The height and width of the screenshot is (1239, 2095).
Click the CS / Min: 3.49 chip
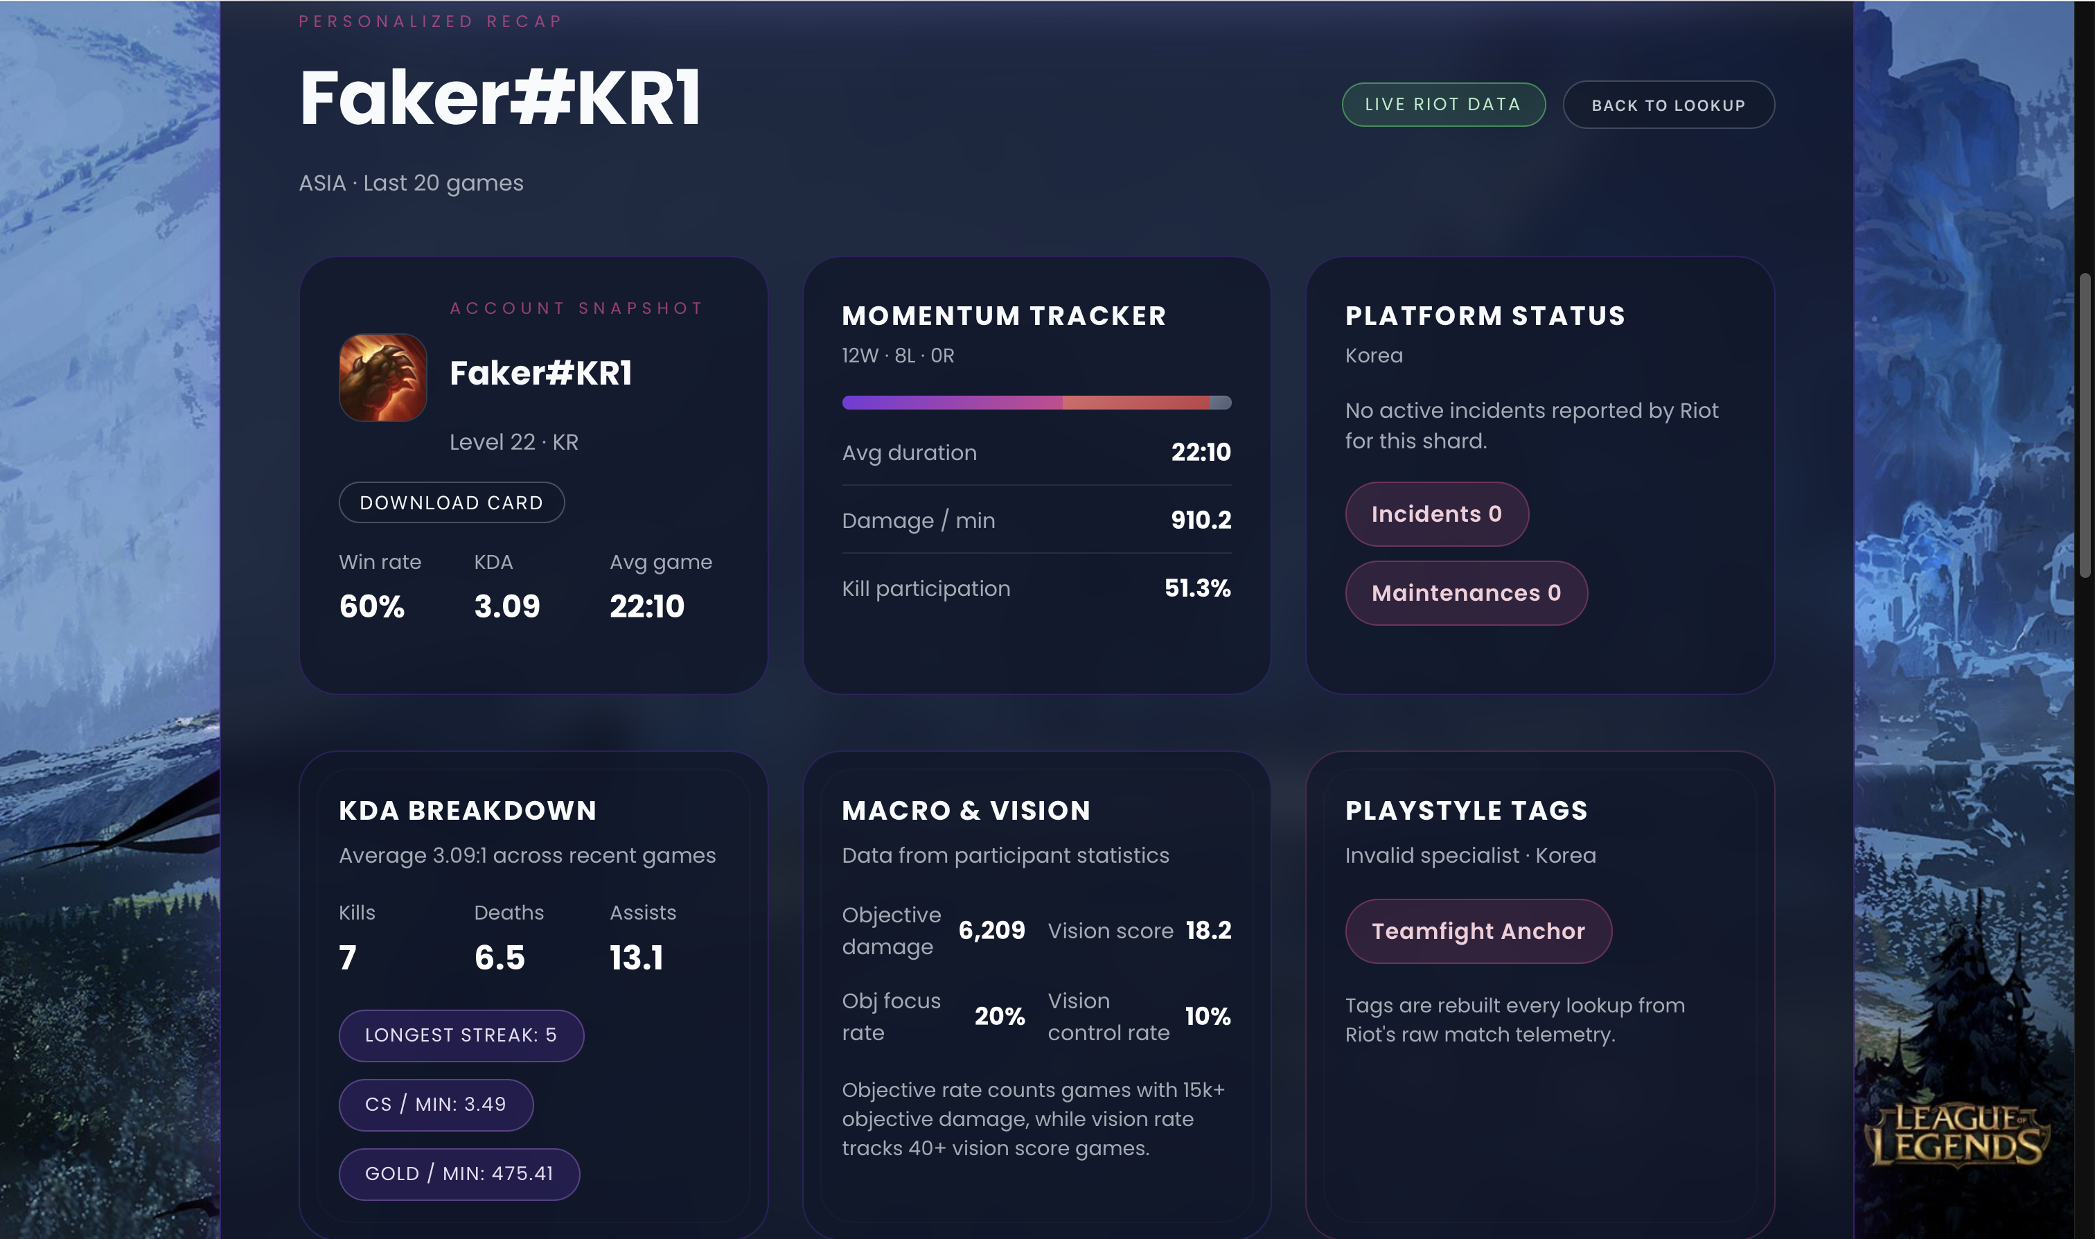click(435, 1105)
